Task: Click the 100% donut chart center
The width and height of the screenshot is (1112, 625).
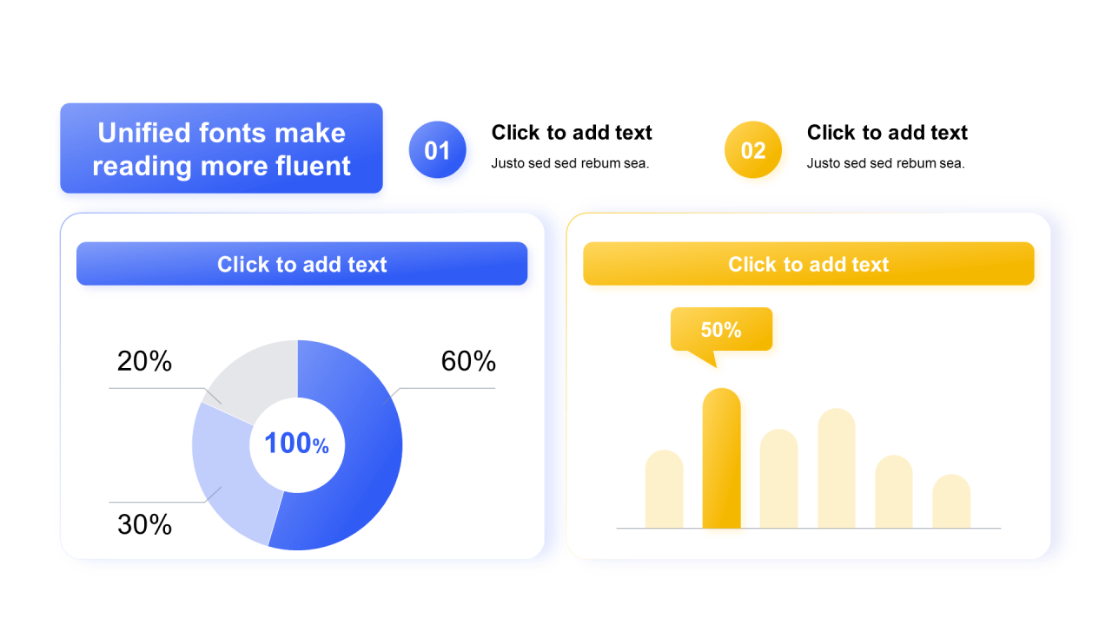Action: click(x=297, y=444)
